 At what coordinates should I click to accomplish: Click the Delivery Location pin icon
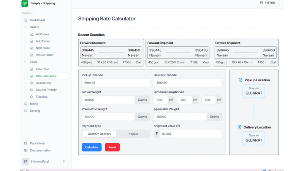click(240, 127)
